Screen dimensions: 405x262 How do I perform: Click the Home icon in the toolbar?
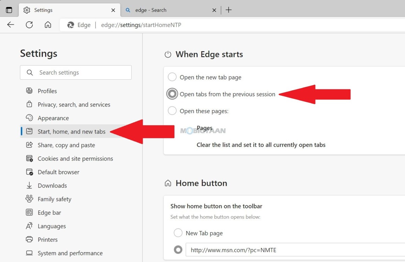48,25
